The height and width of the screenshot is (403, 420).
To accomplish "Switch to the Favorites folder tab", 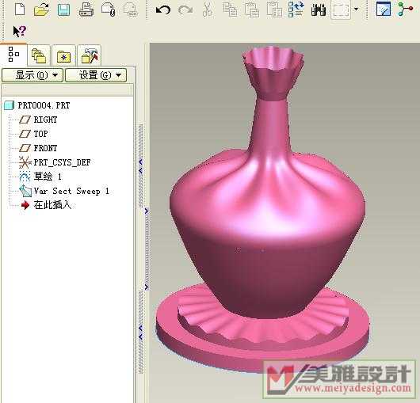I will pyautogui.click(x=63, y=55).
